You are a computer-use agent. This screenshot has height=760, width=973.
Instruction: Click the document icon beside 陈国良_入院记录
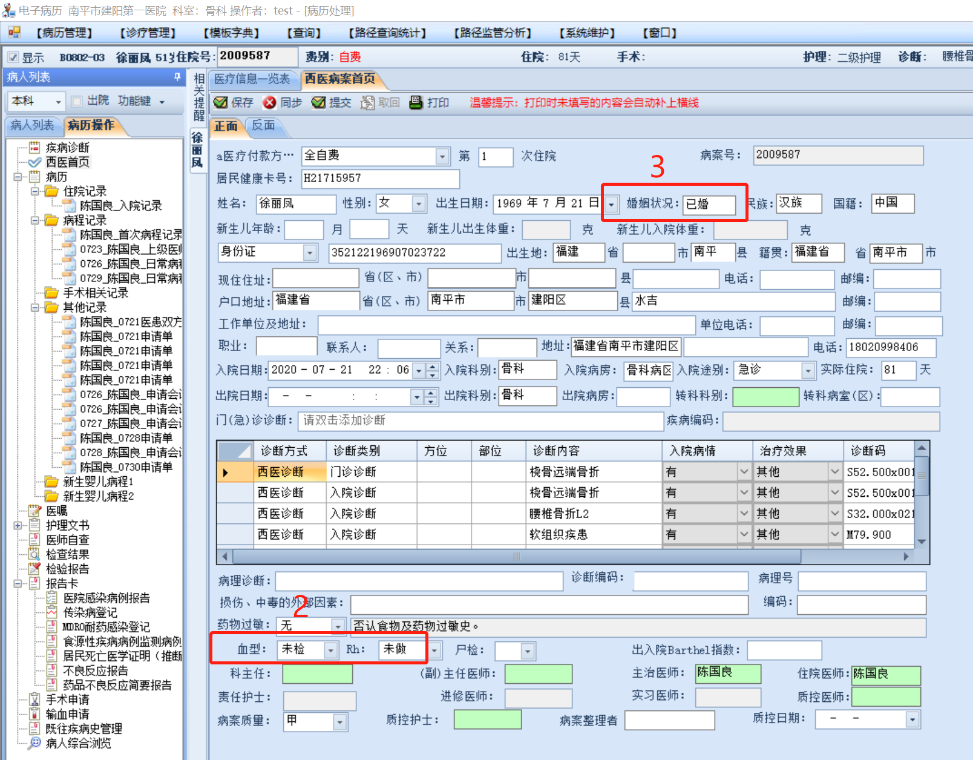70,206
